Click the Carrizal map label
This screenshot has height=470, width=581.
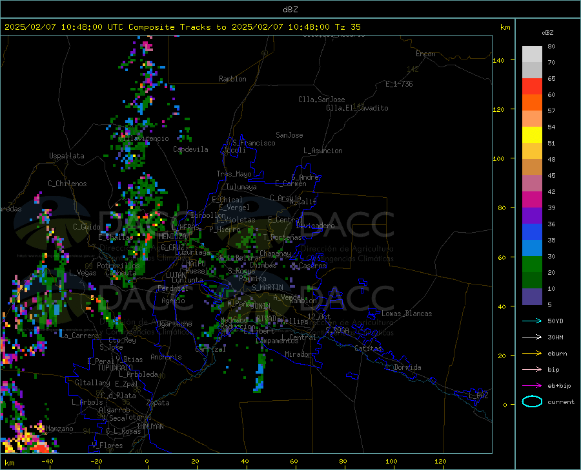click(x=210, y=349)
